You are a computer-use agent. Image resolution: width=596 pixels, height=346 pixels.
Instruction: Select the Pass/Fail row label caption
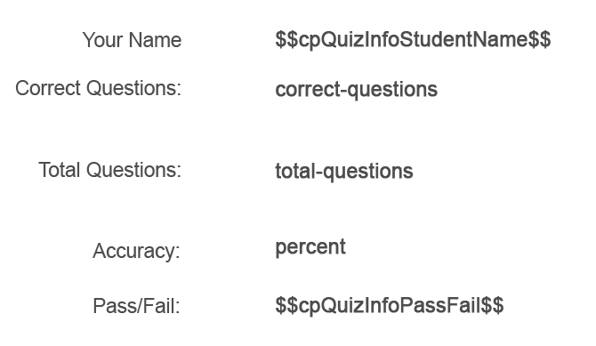click(x=136, y=306)
